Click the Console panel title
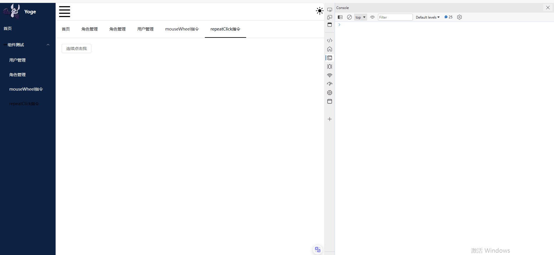Viewport: 554px width, 255px height. pos(342,8)
